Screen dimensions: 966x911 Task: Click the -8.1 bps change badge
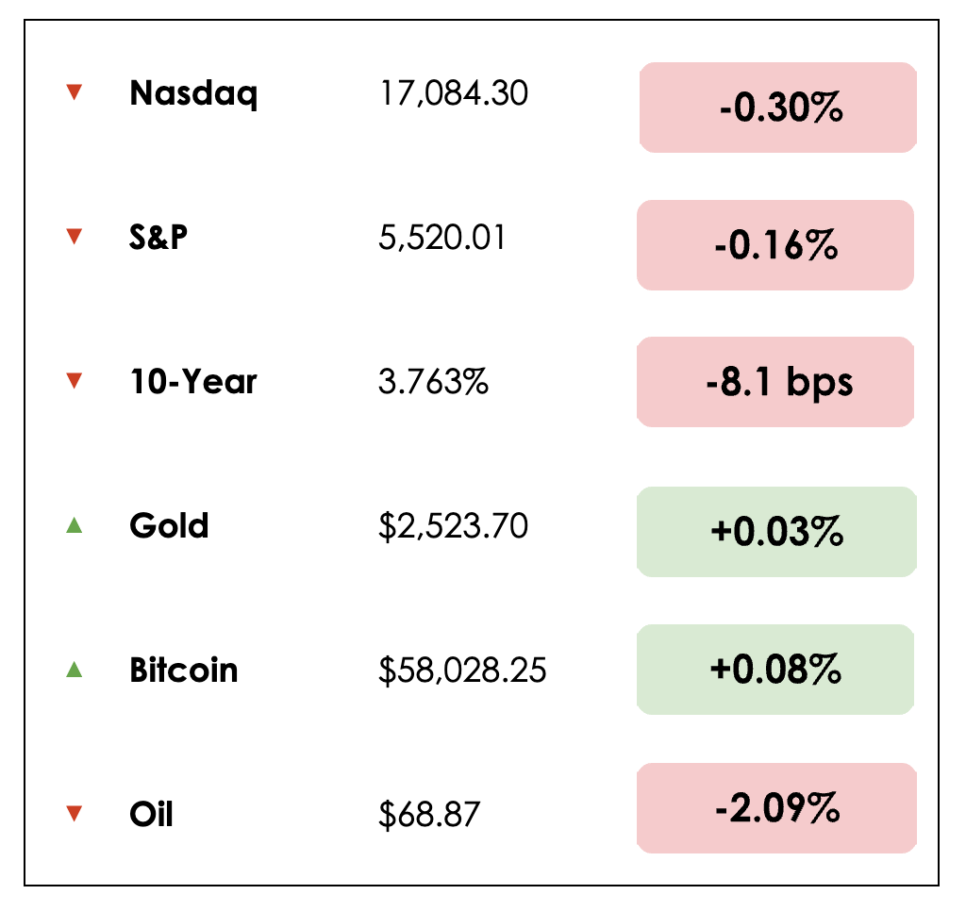pyautogui.click(x=775, y=382)
